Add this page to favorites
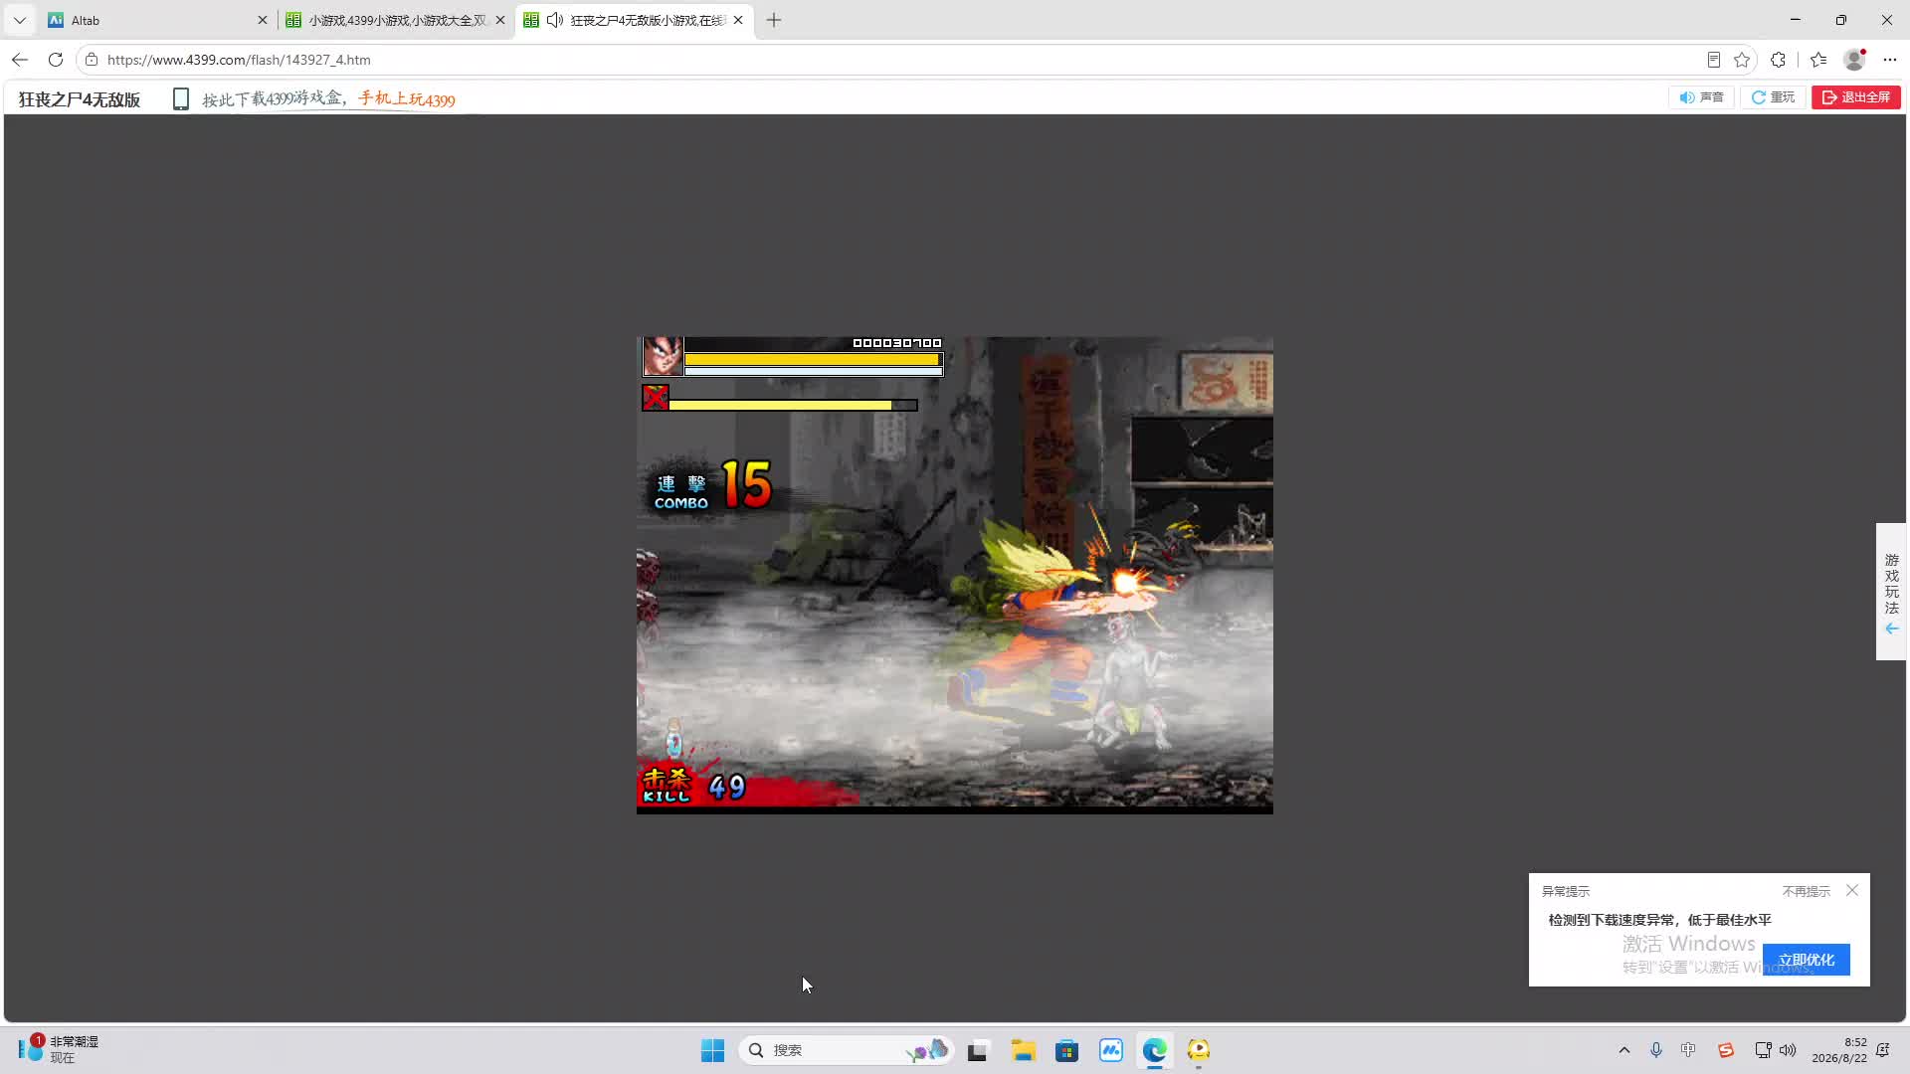The height and width of the screenshot is (1074, 1910). (x=1742, y=60)
